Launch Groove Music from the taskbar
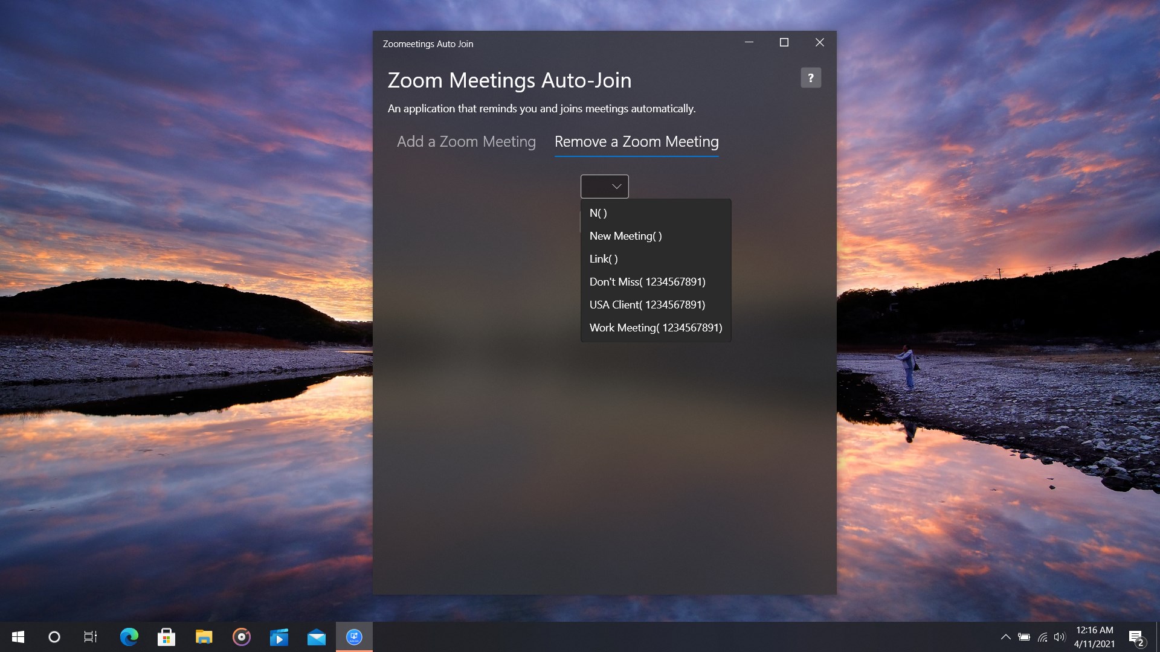Viewport: 1160px width, 652px height. [x=242, y=637]
